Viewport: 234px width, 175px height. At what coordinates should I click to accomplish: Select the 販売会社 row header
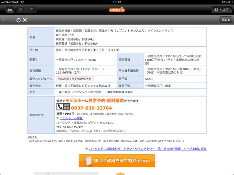coord(41,86)
